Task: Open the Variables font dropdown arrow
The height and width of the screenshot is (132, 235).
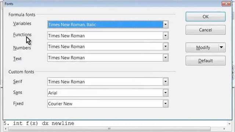Action: (x=166, y=25)
